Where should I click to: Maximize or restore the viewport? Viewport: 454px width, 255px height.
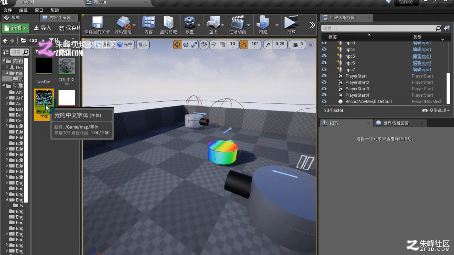(311, 45)
